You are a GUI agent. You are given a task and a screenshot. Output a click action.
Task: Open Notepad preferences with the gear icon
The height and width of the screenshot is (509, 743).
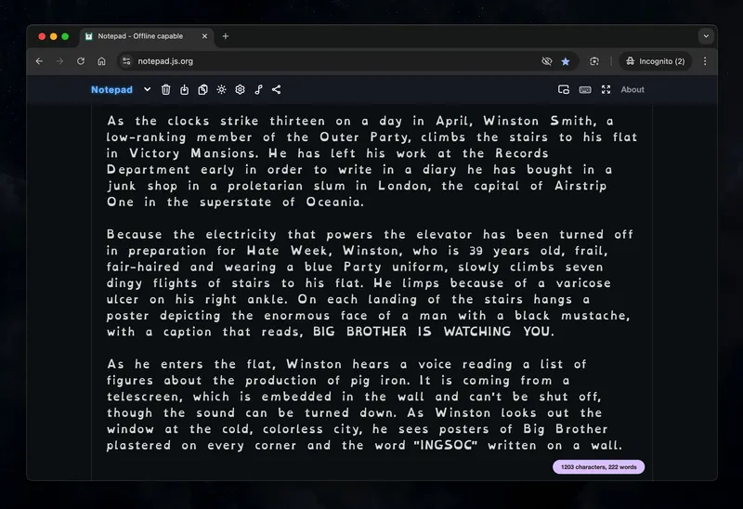[x=240, y=90]
